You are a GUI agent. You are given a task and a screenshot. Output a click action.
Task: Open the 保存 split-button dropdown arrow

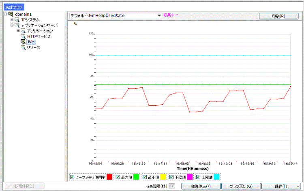click(298, 186)
